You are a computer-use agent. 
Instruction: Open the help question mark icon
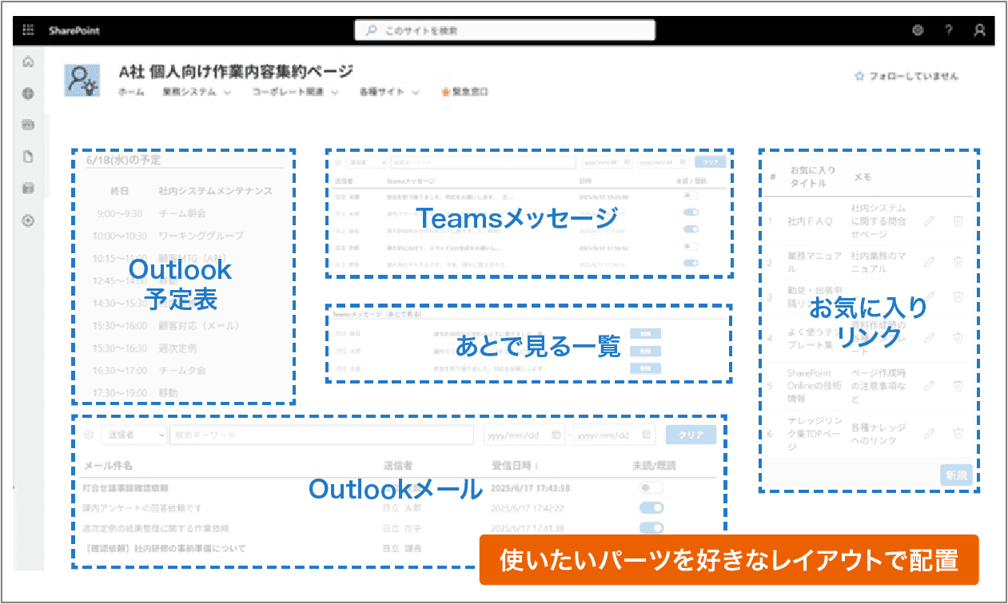(949, 30)
